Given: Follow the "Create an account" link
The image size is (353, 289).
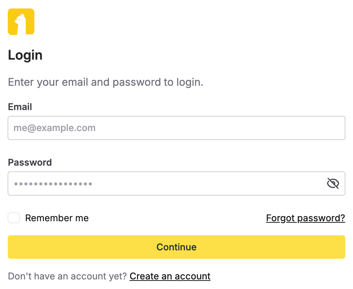Looking at the screenshot, I should coord(170,276).
